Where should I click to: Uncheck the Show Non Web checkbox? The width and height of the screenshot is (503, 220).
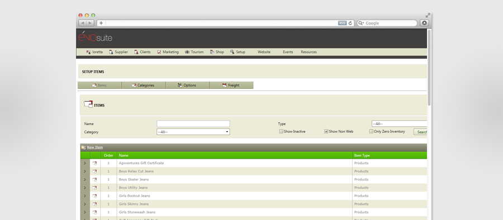(x=326, y=131)
